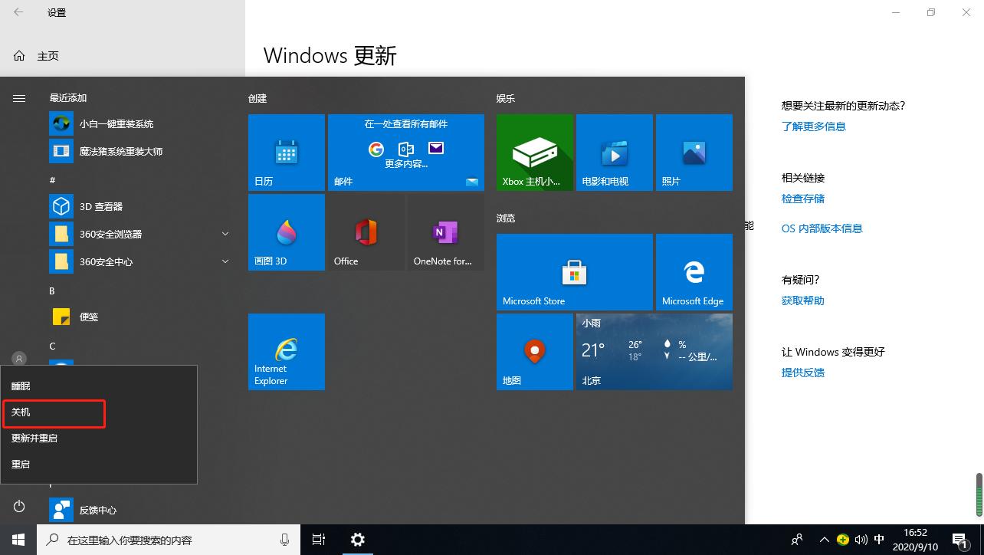Expand the 360安全中心 app group

coord(225,261)
